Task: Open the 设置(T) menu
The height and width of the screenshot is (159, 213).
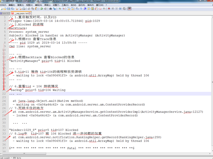Action: [x=56, y=5]
